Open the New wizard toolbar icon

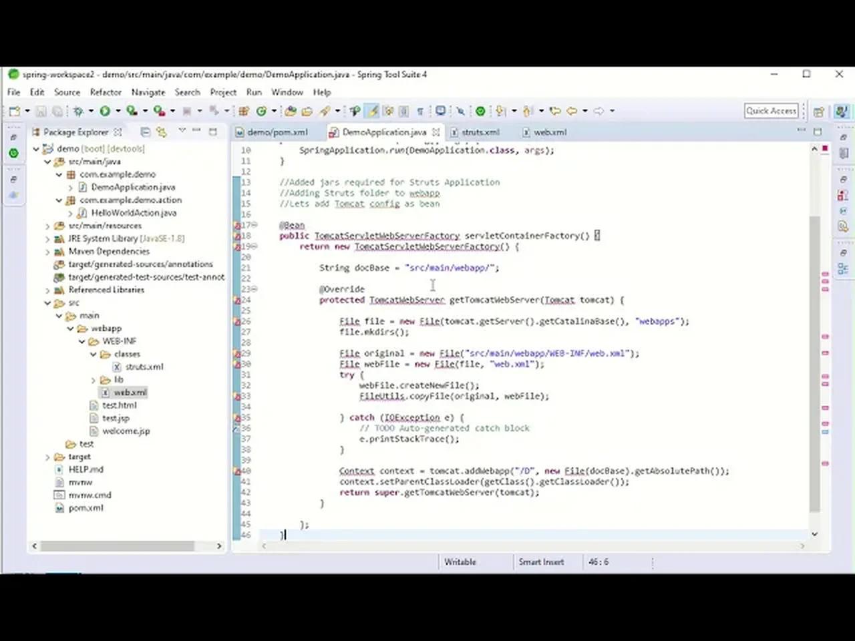point(15,111)
